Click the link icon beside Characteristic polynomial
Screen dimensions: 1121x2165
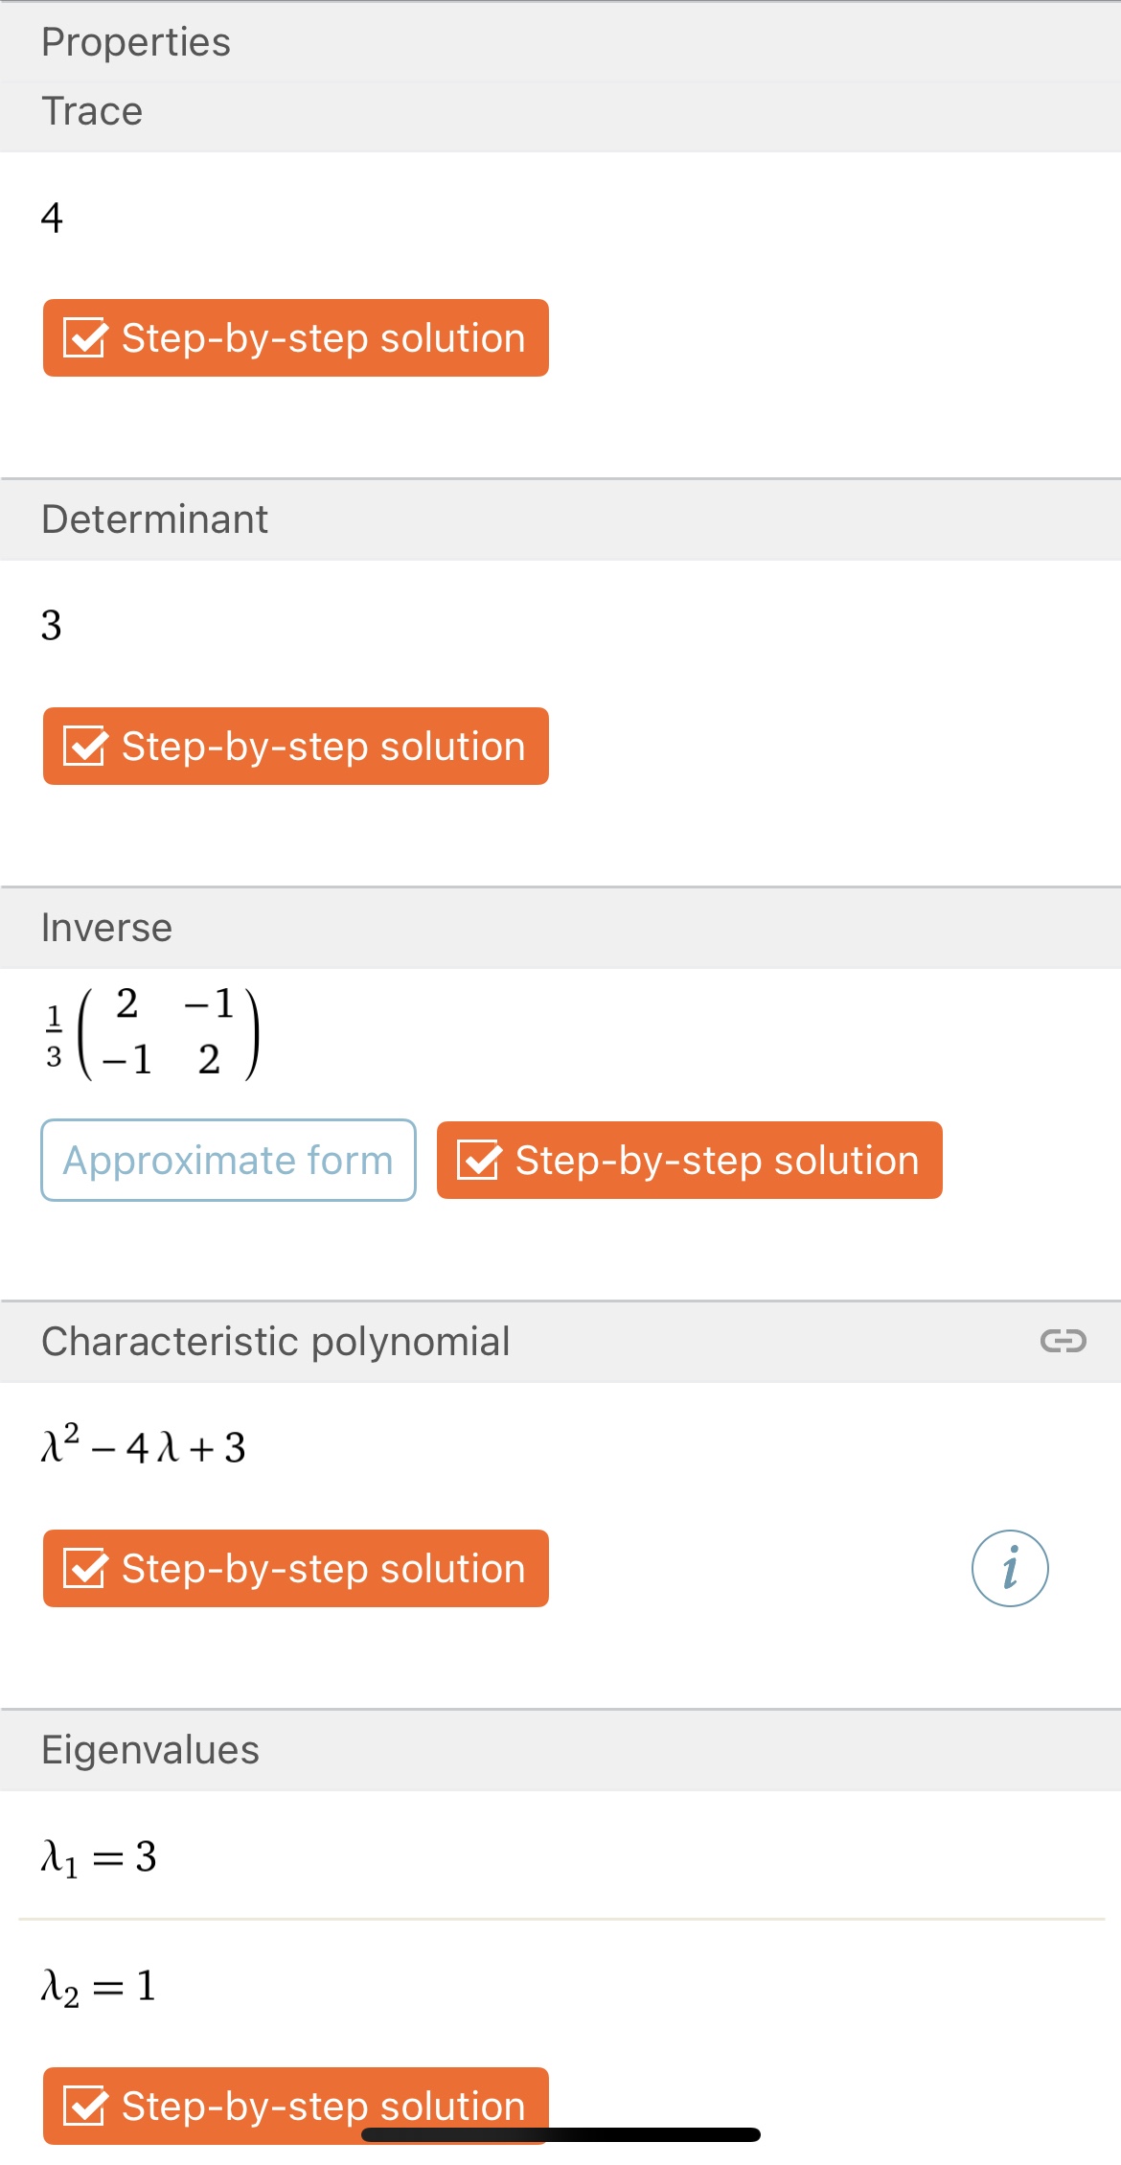[x=1063, y=1341]
